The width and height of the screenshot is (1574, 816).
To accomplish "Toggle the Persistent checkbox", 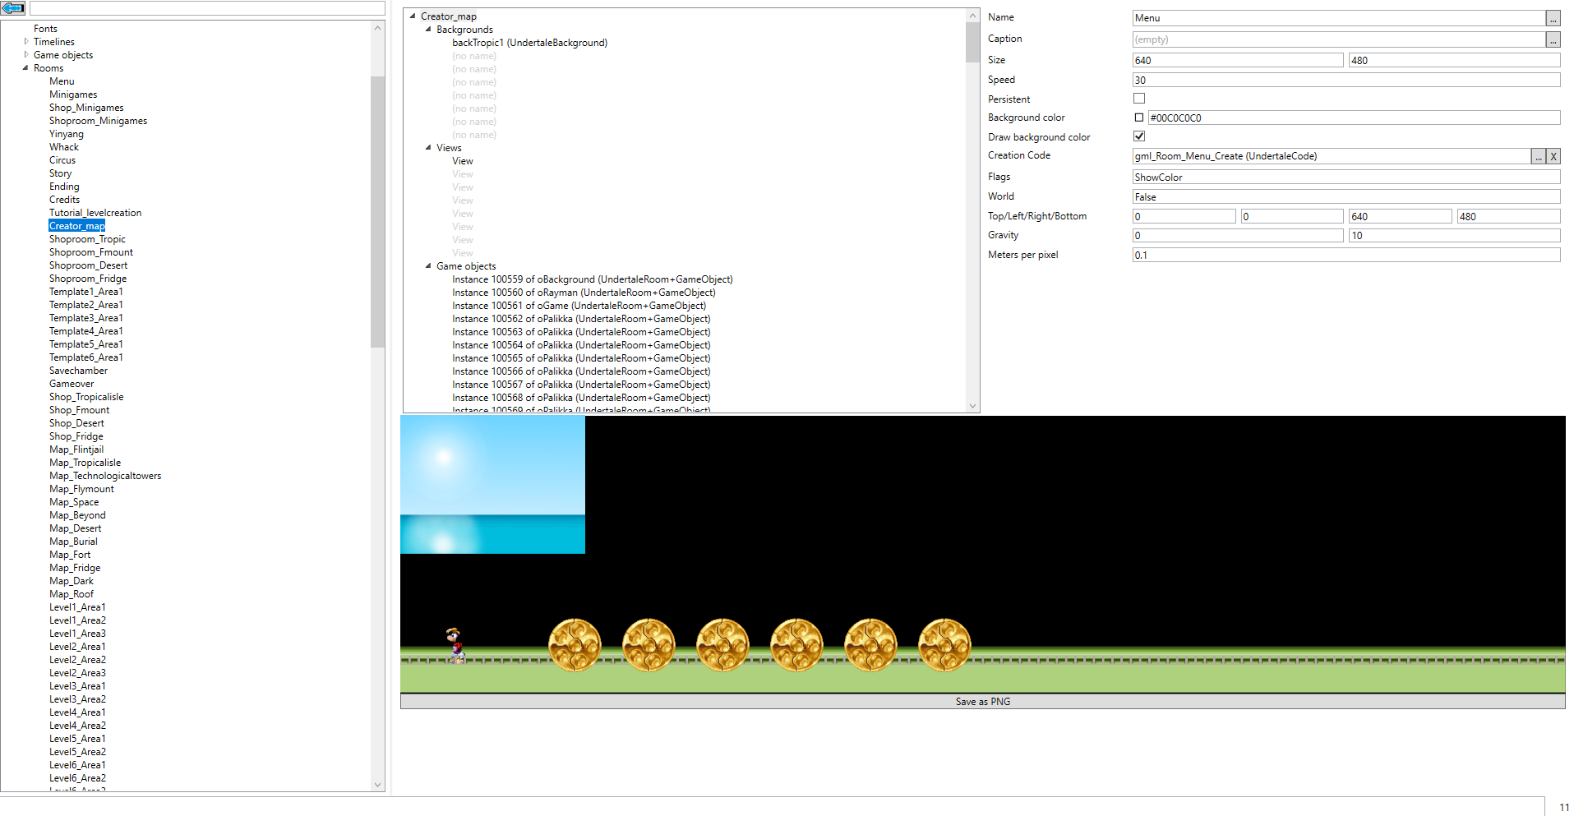I will pyautogui.click(x=1139, y=99).
